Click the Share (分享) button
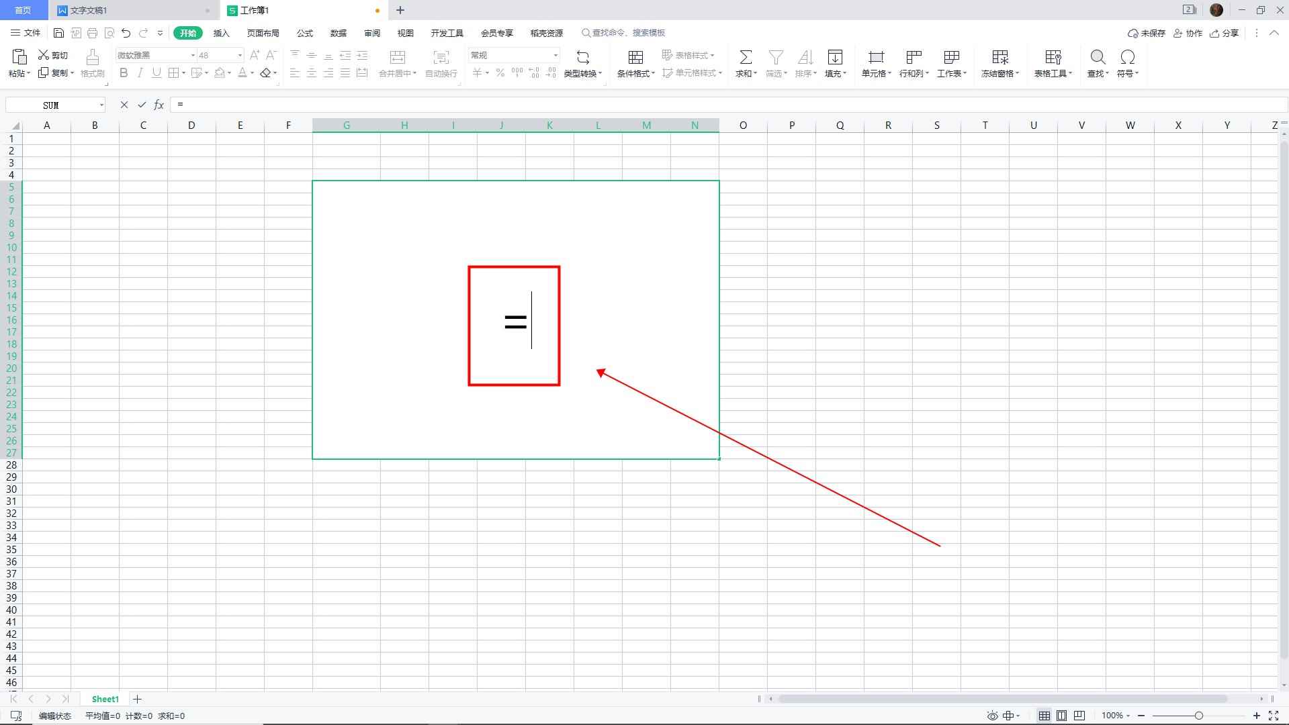 coord(1225,33)
